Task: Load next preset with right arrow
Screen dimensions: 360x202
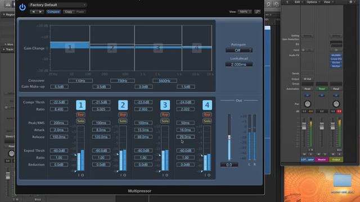Action: coord(40,12)
